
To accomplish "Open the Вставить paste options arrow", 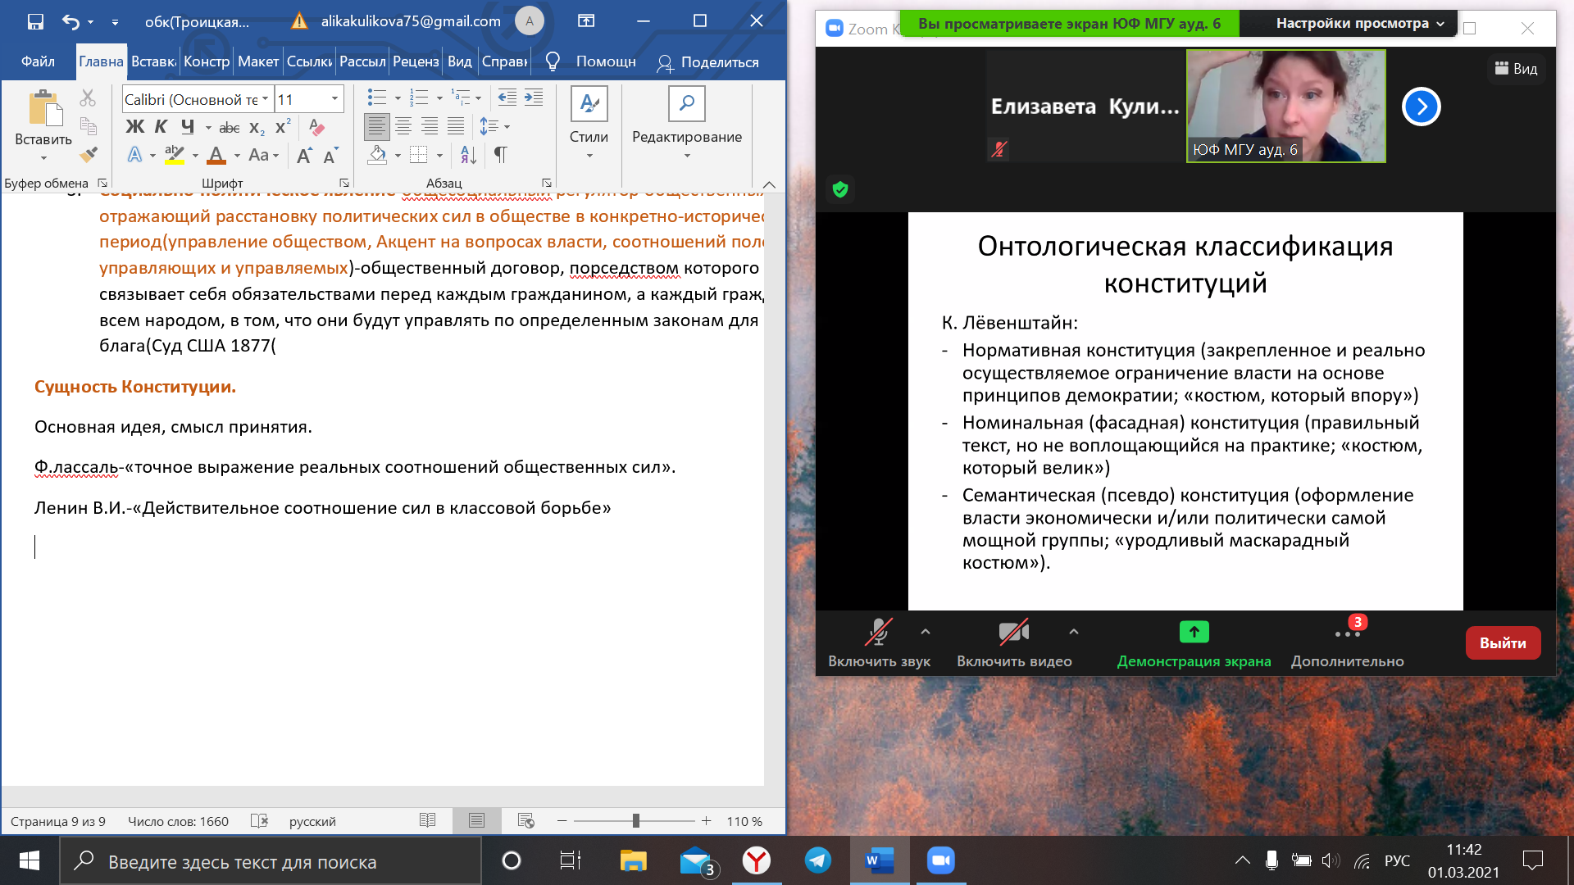I will [x=43, y=158].
